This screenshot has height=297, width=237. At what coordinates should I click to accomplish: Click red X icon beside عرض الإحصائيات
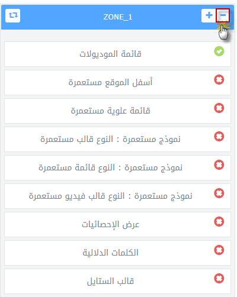(x=219, y=222)
